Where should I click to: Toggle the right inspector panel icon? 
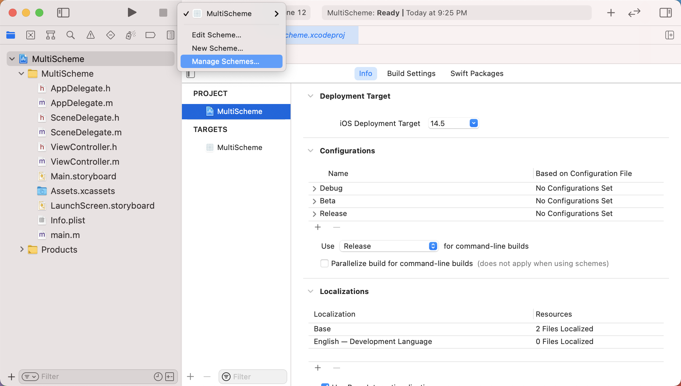(665, 13)
